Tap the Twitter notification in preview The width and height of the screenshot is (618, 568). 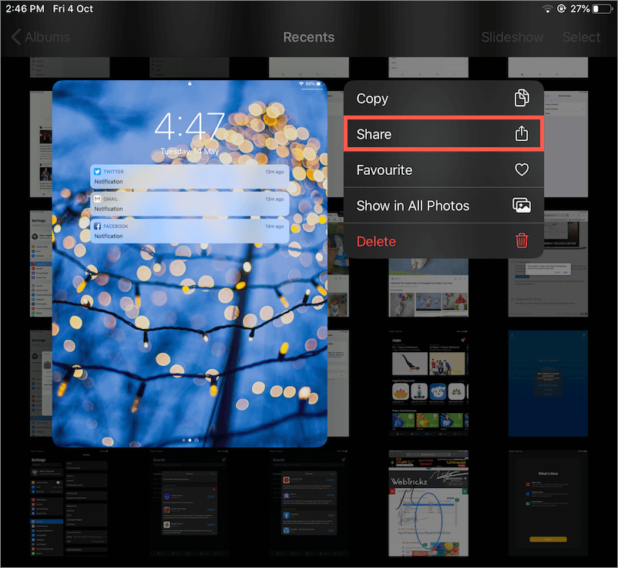(190, 176)
